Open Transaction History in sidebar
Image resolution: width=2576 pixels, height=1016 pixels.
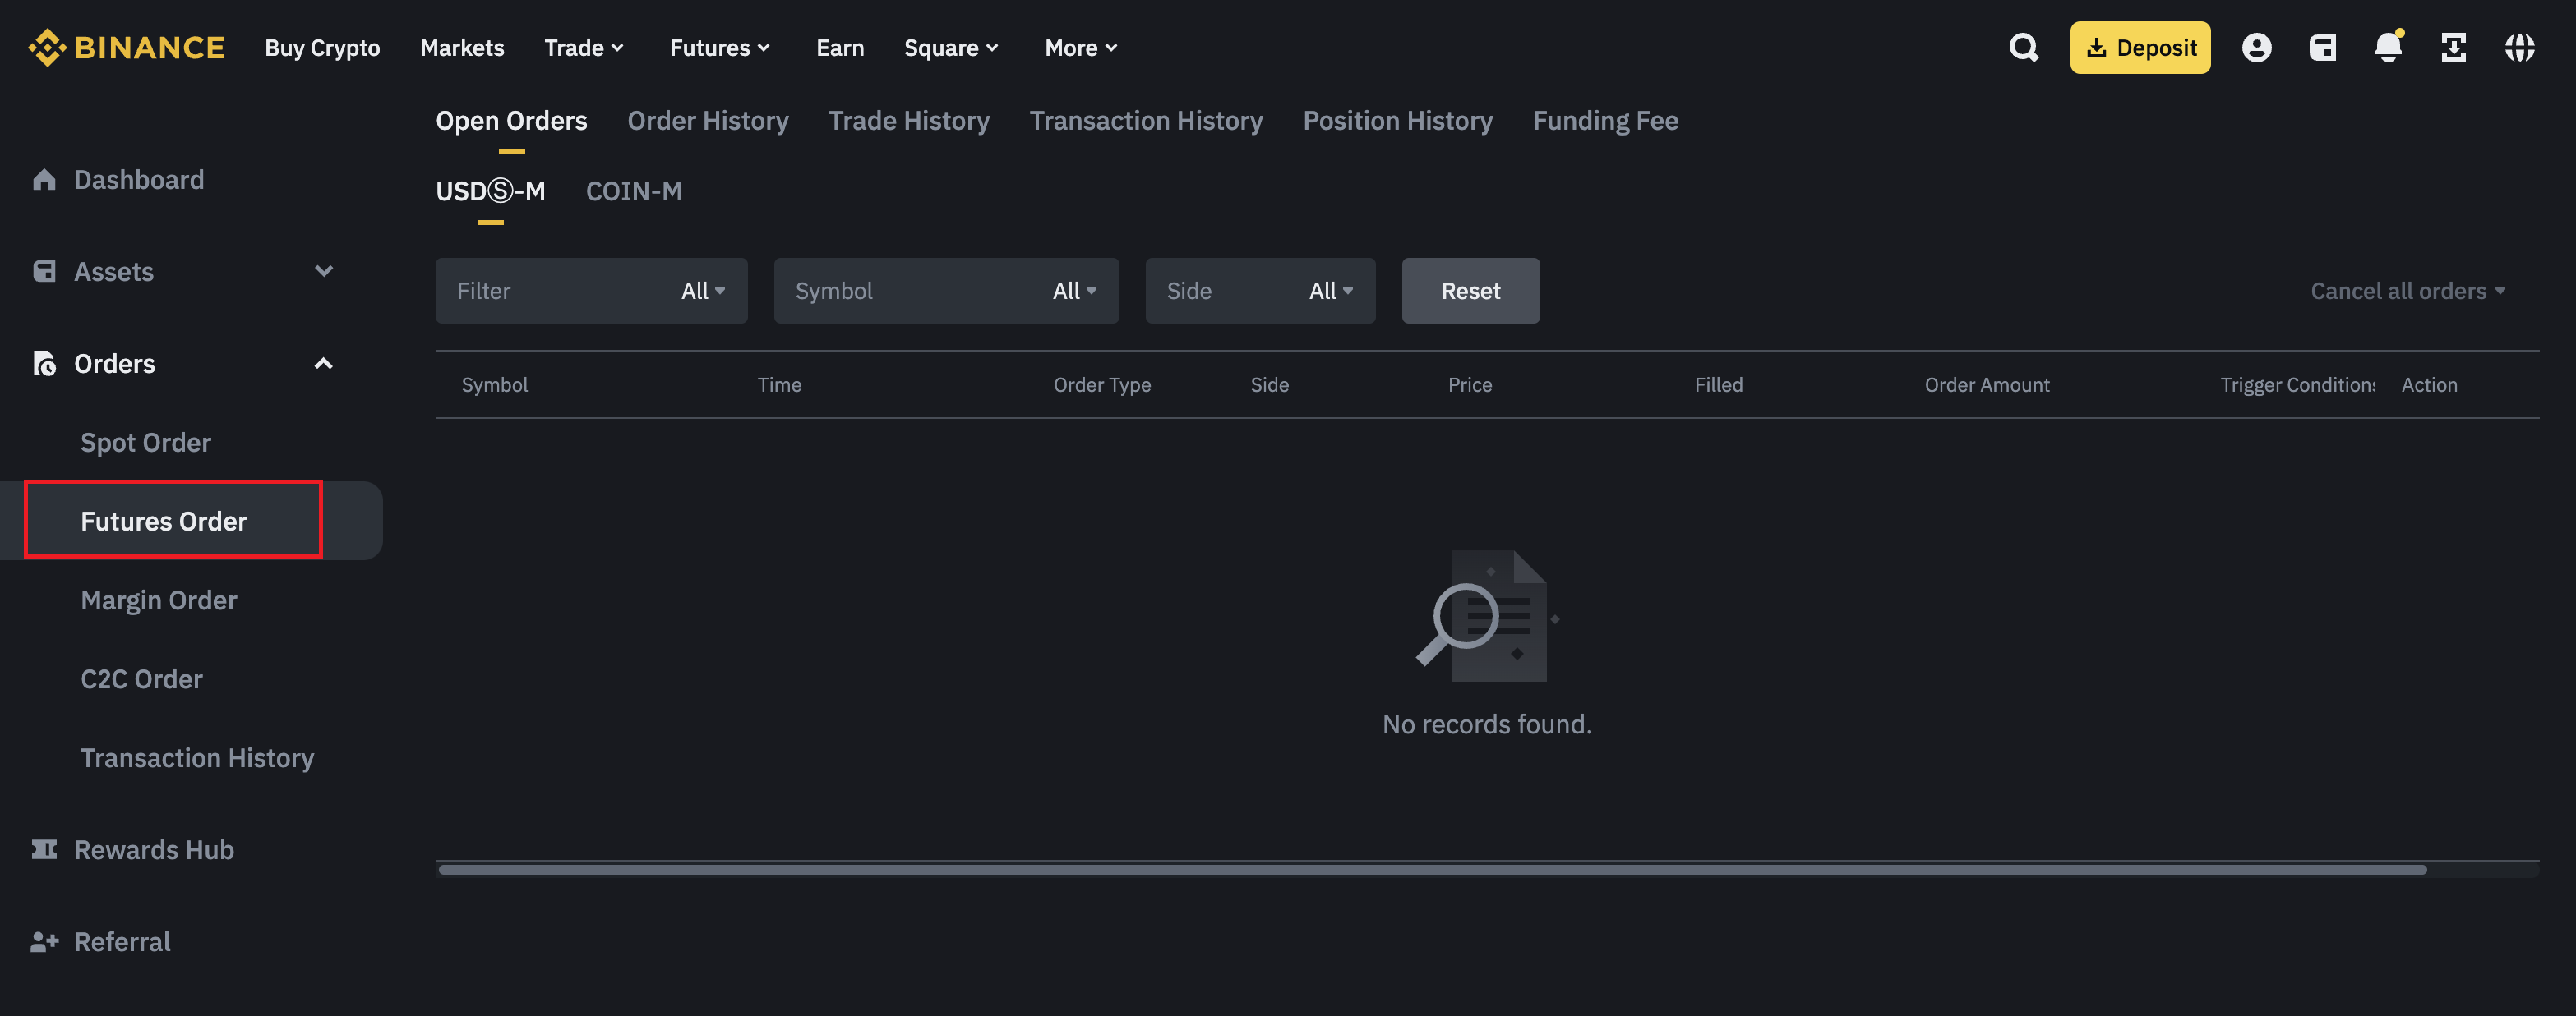197,758
